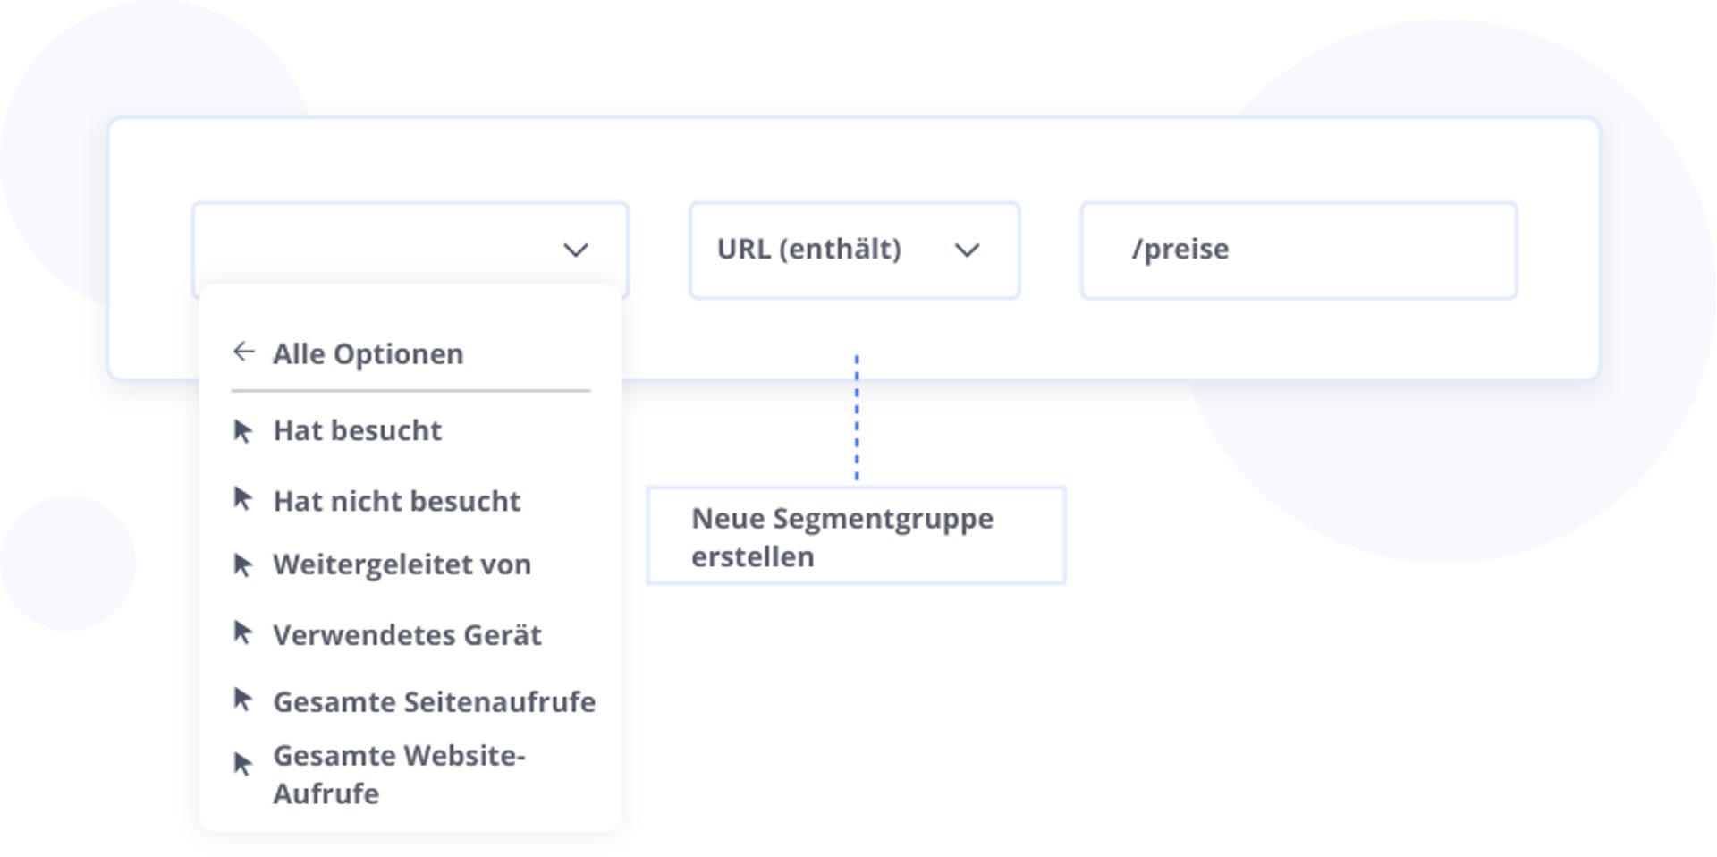Viewport: 1717px width, 857px height.
Task: Click the back arrow beside Alle Optionen
Action: coord(243,352)
